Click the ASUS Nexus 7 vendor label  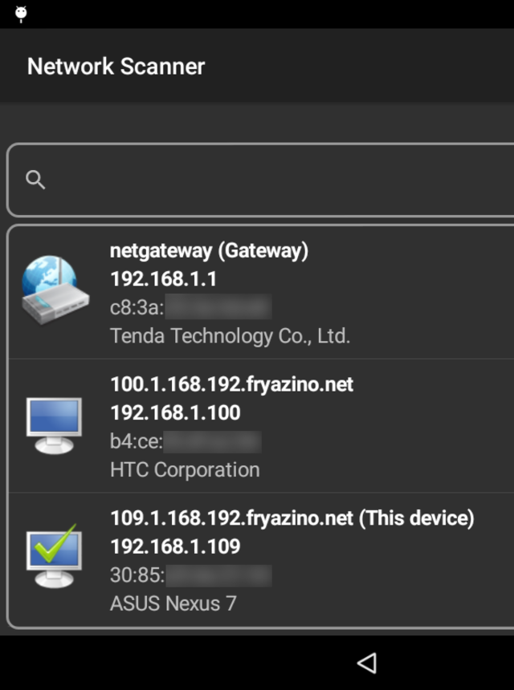point(173,603)
